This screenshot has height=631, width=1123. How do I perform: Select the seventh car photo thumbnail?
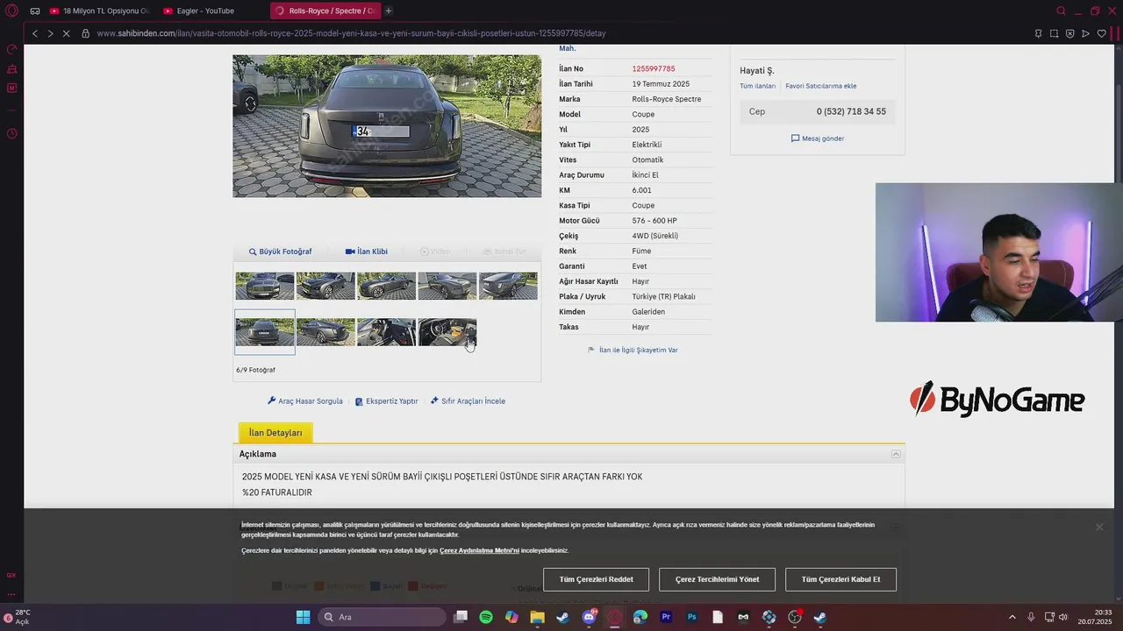tap(325, 332)
